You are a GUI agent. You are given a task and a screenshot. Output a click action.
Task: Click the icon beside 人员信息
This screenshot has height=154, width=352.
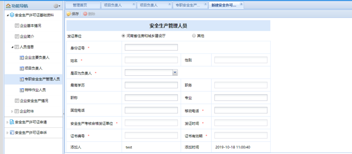tap(16, 47)
